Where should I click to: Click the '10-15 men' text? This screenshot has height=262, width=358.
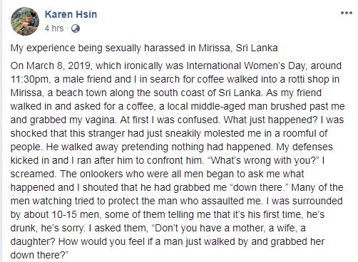click(75, 214)
